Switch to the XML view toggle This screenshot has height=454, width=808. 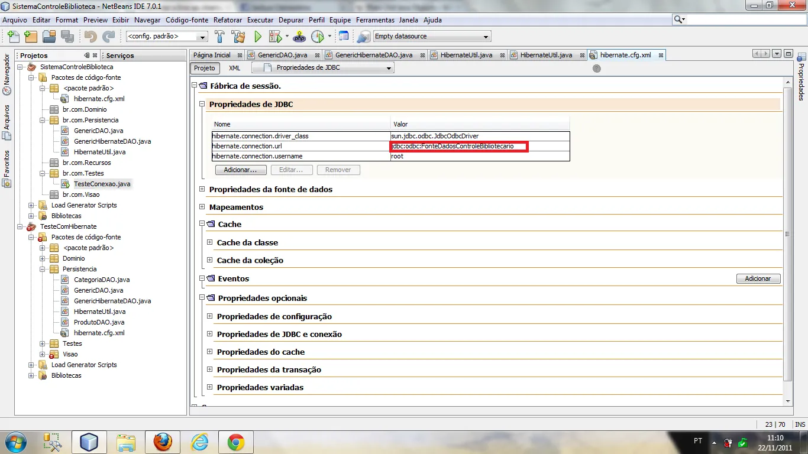pyautogui.click(x=235, y=68)
